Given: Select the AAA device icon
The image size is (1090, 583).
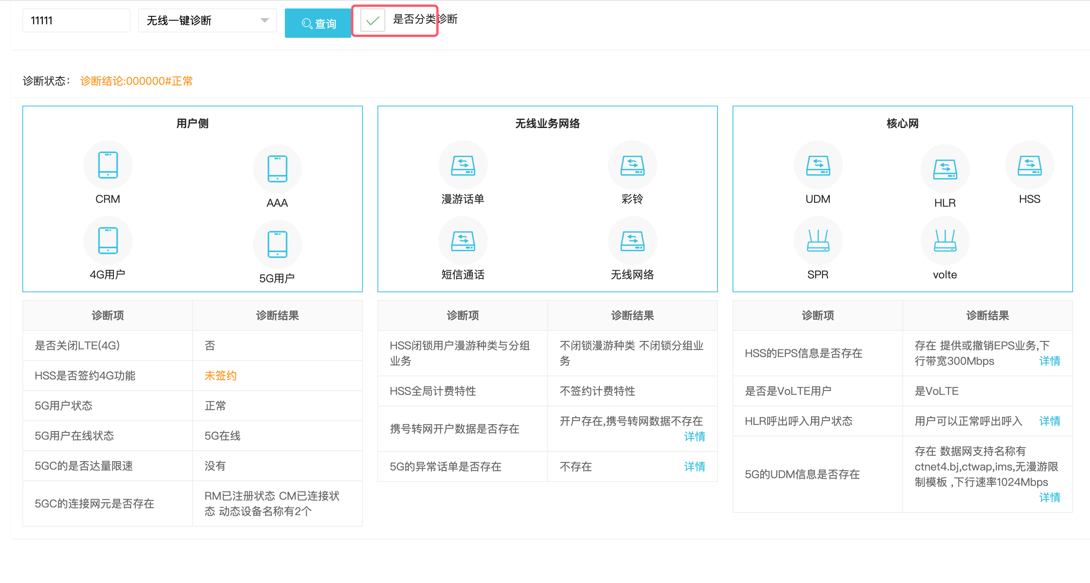Looking at the screenshot, I should pyautogui.click(x=277, y=168).
